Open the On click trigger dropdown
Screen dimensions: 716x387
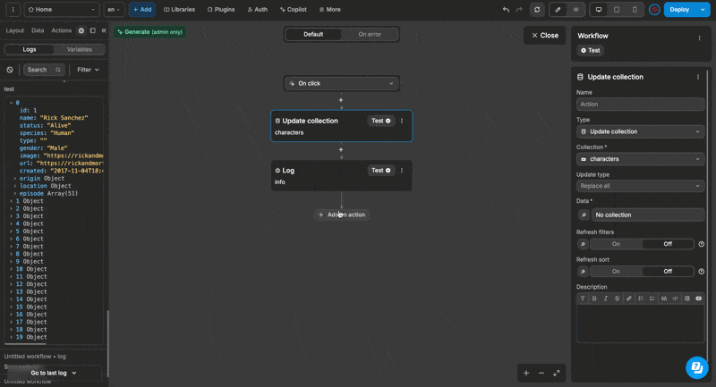pyautogui.click(x=342, y=83)
